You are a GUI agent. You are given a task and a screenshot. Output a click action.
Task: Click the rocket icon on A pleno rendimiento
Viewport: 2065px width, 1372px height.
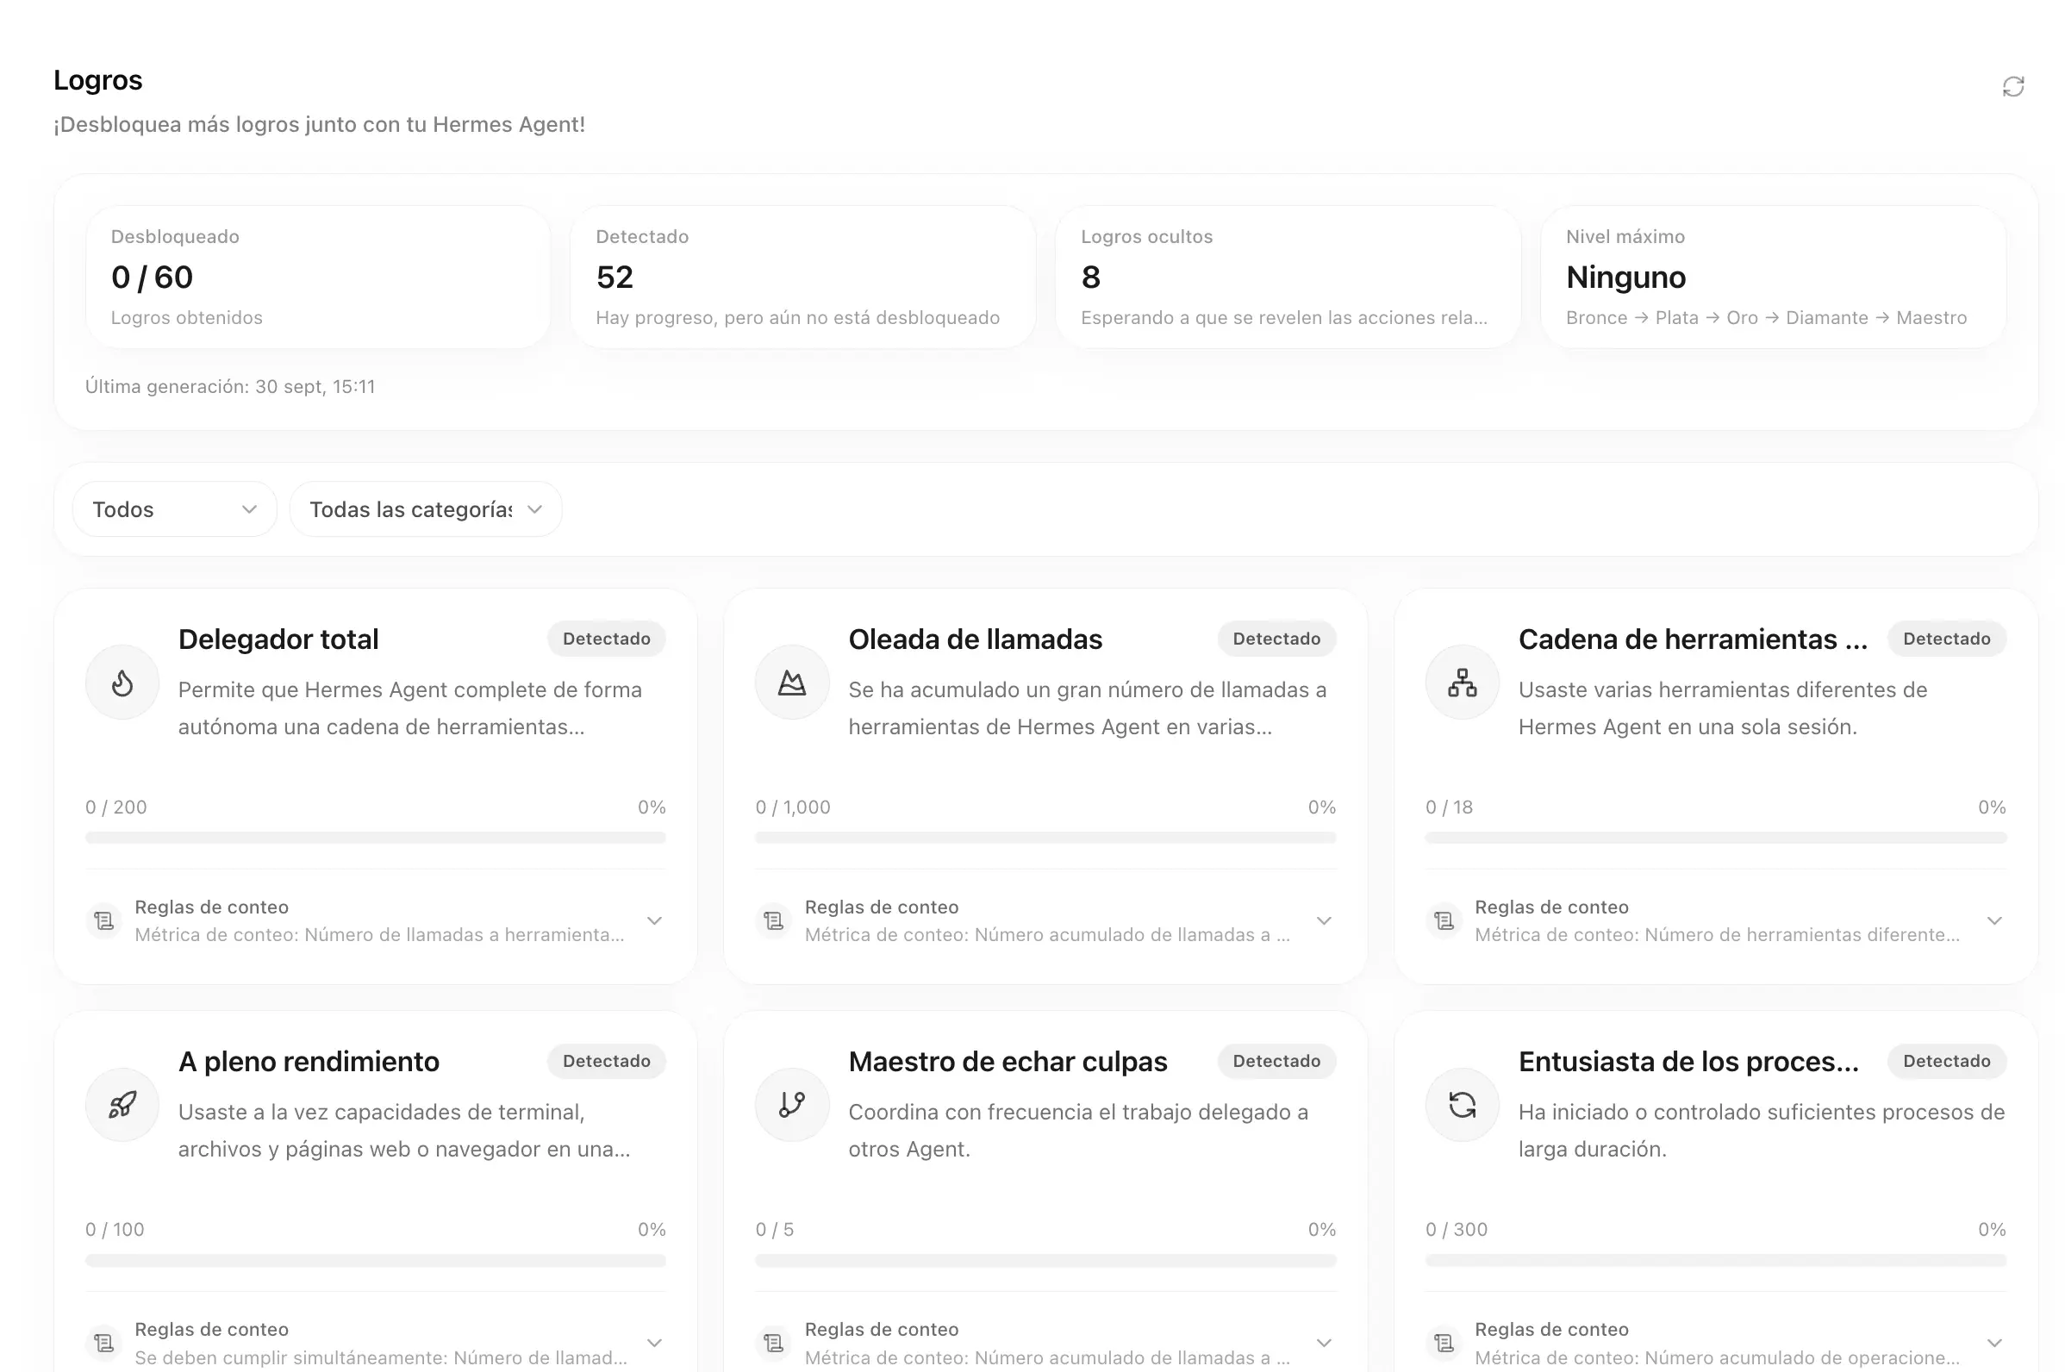click(122, 1104)
